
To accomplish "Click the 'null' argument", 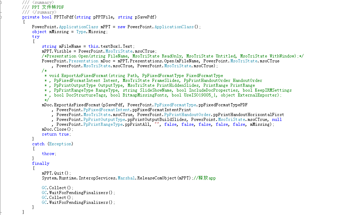I will pyautogui.click(x=277, y=120).
